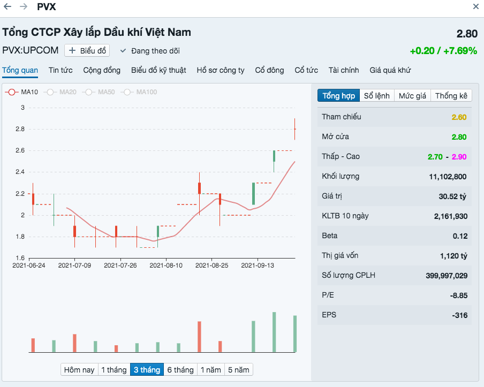Set chart range to 1 năm
The height and width of the screenshot is (387, 484).
pos(211,370)
